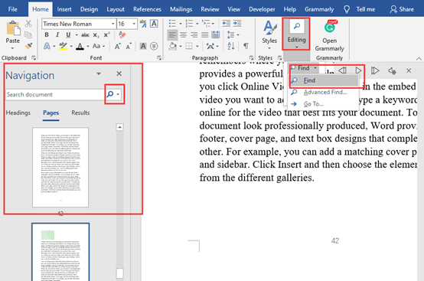Viewport: 424px width, 281px height.
Task: Click Open Grammarly button
Action: [329, 35]
